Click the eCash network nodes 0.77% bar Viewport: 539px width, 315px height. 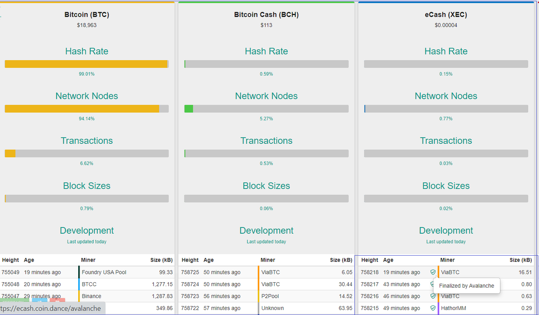coord(446,109)
